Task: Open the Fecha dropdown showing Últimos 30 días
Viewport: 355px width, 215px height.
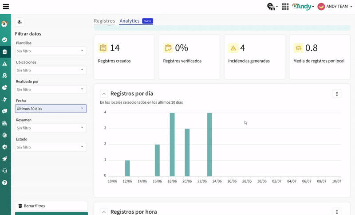Action: [51, 109]
